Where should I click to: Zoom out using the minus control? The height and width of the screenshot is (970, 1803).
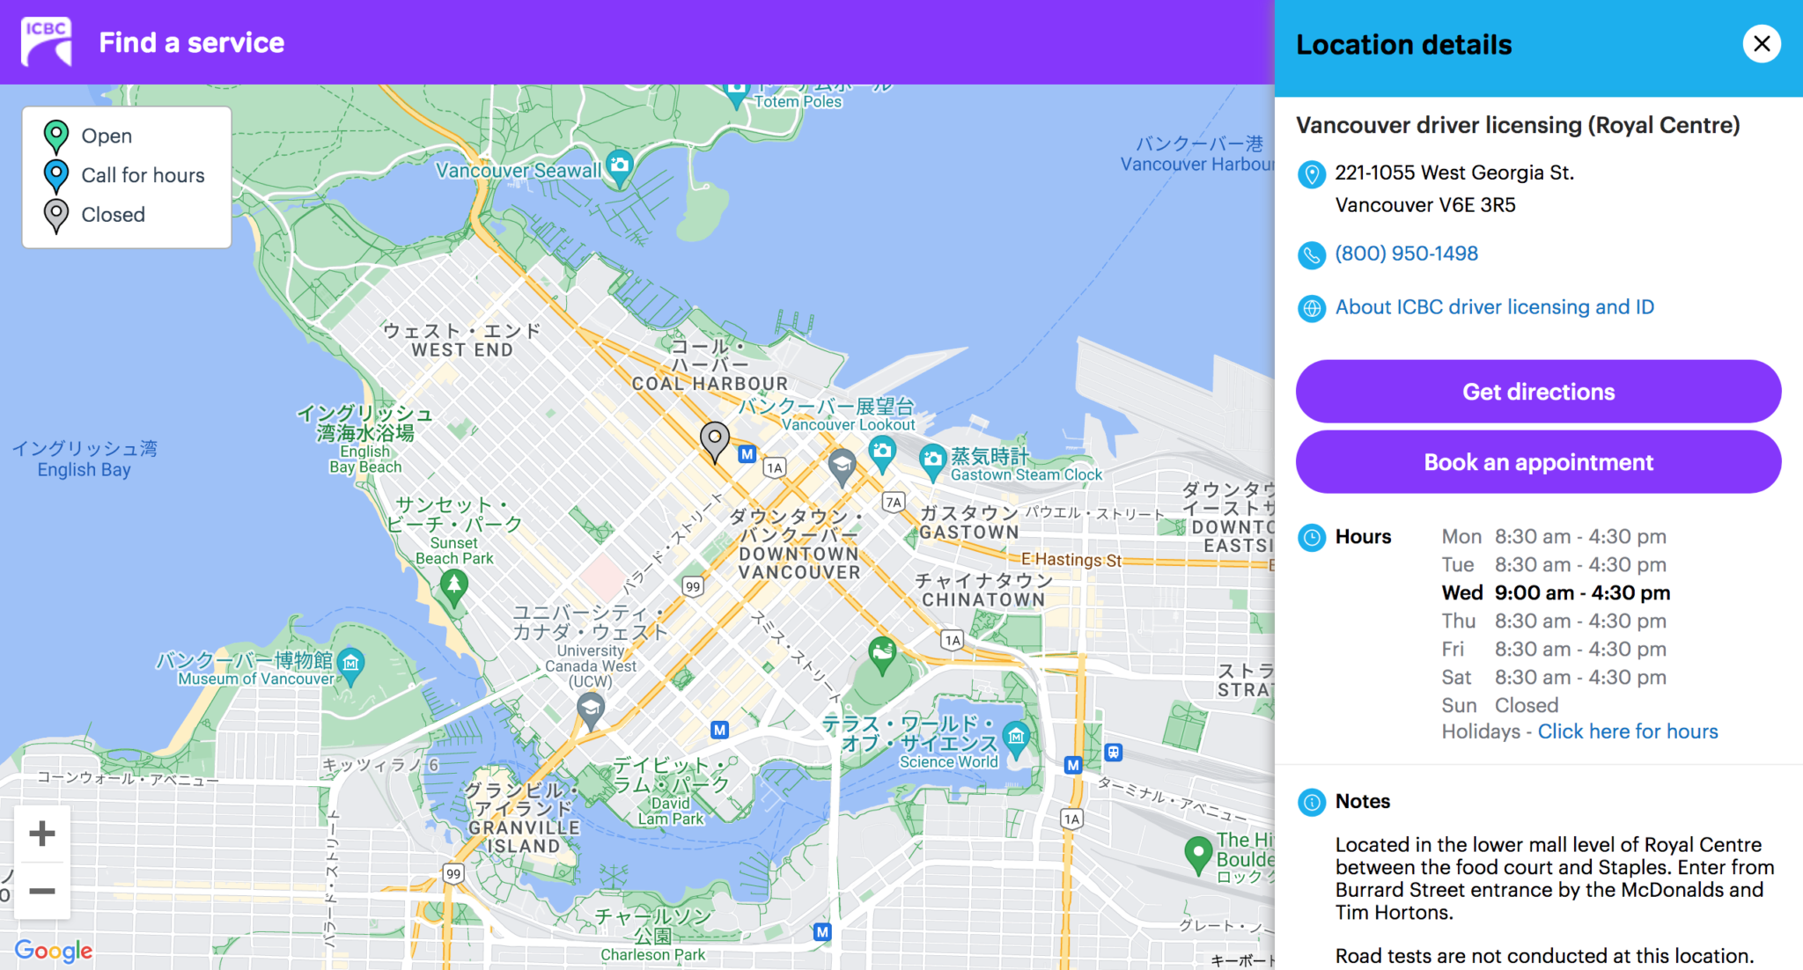(x=41, y=891)
